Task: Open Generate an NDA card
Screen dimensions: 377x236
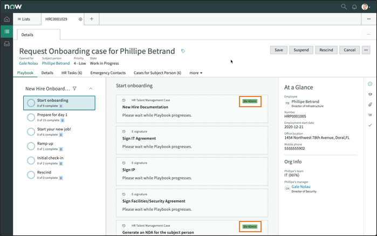Action: coord(192,228)
